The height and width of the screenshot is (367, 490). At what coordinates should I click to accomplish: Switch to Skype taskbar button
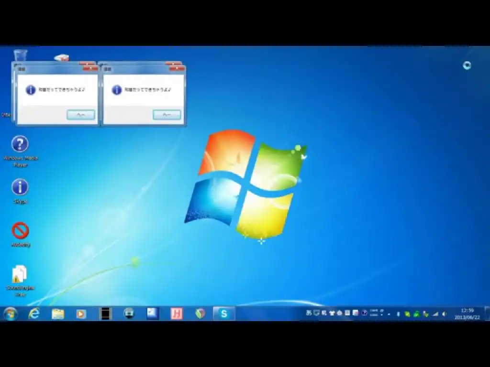pyautogui.click(x=224, y=313)
